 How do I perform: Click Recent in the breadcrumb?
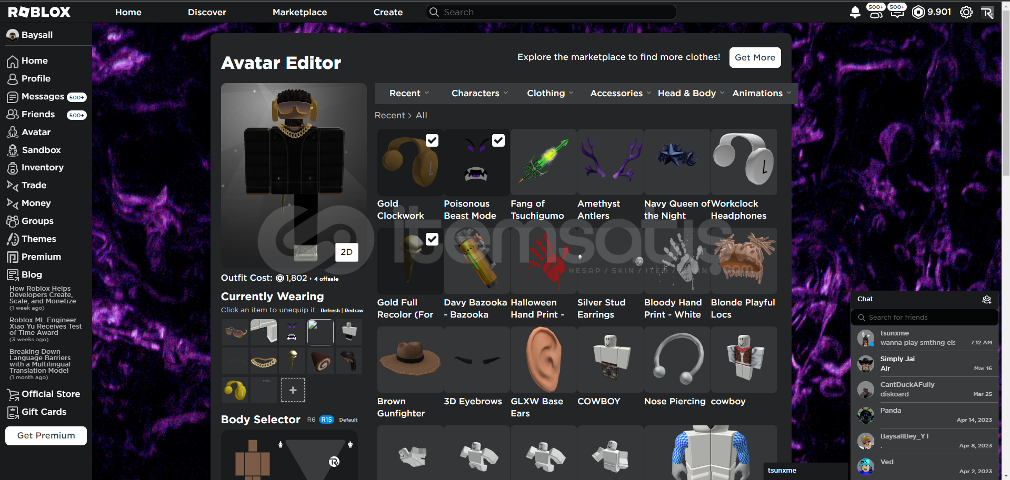tap(389, 115)
